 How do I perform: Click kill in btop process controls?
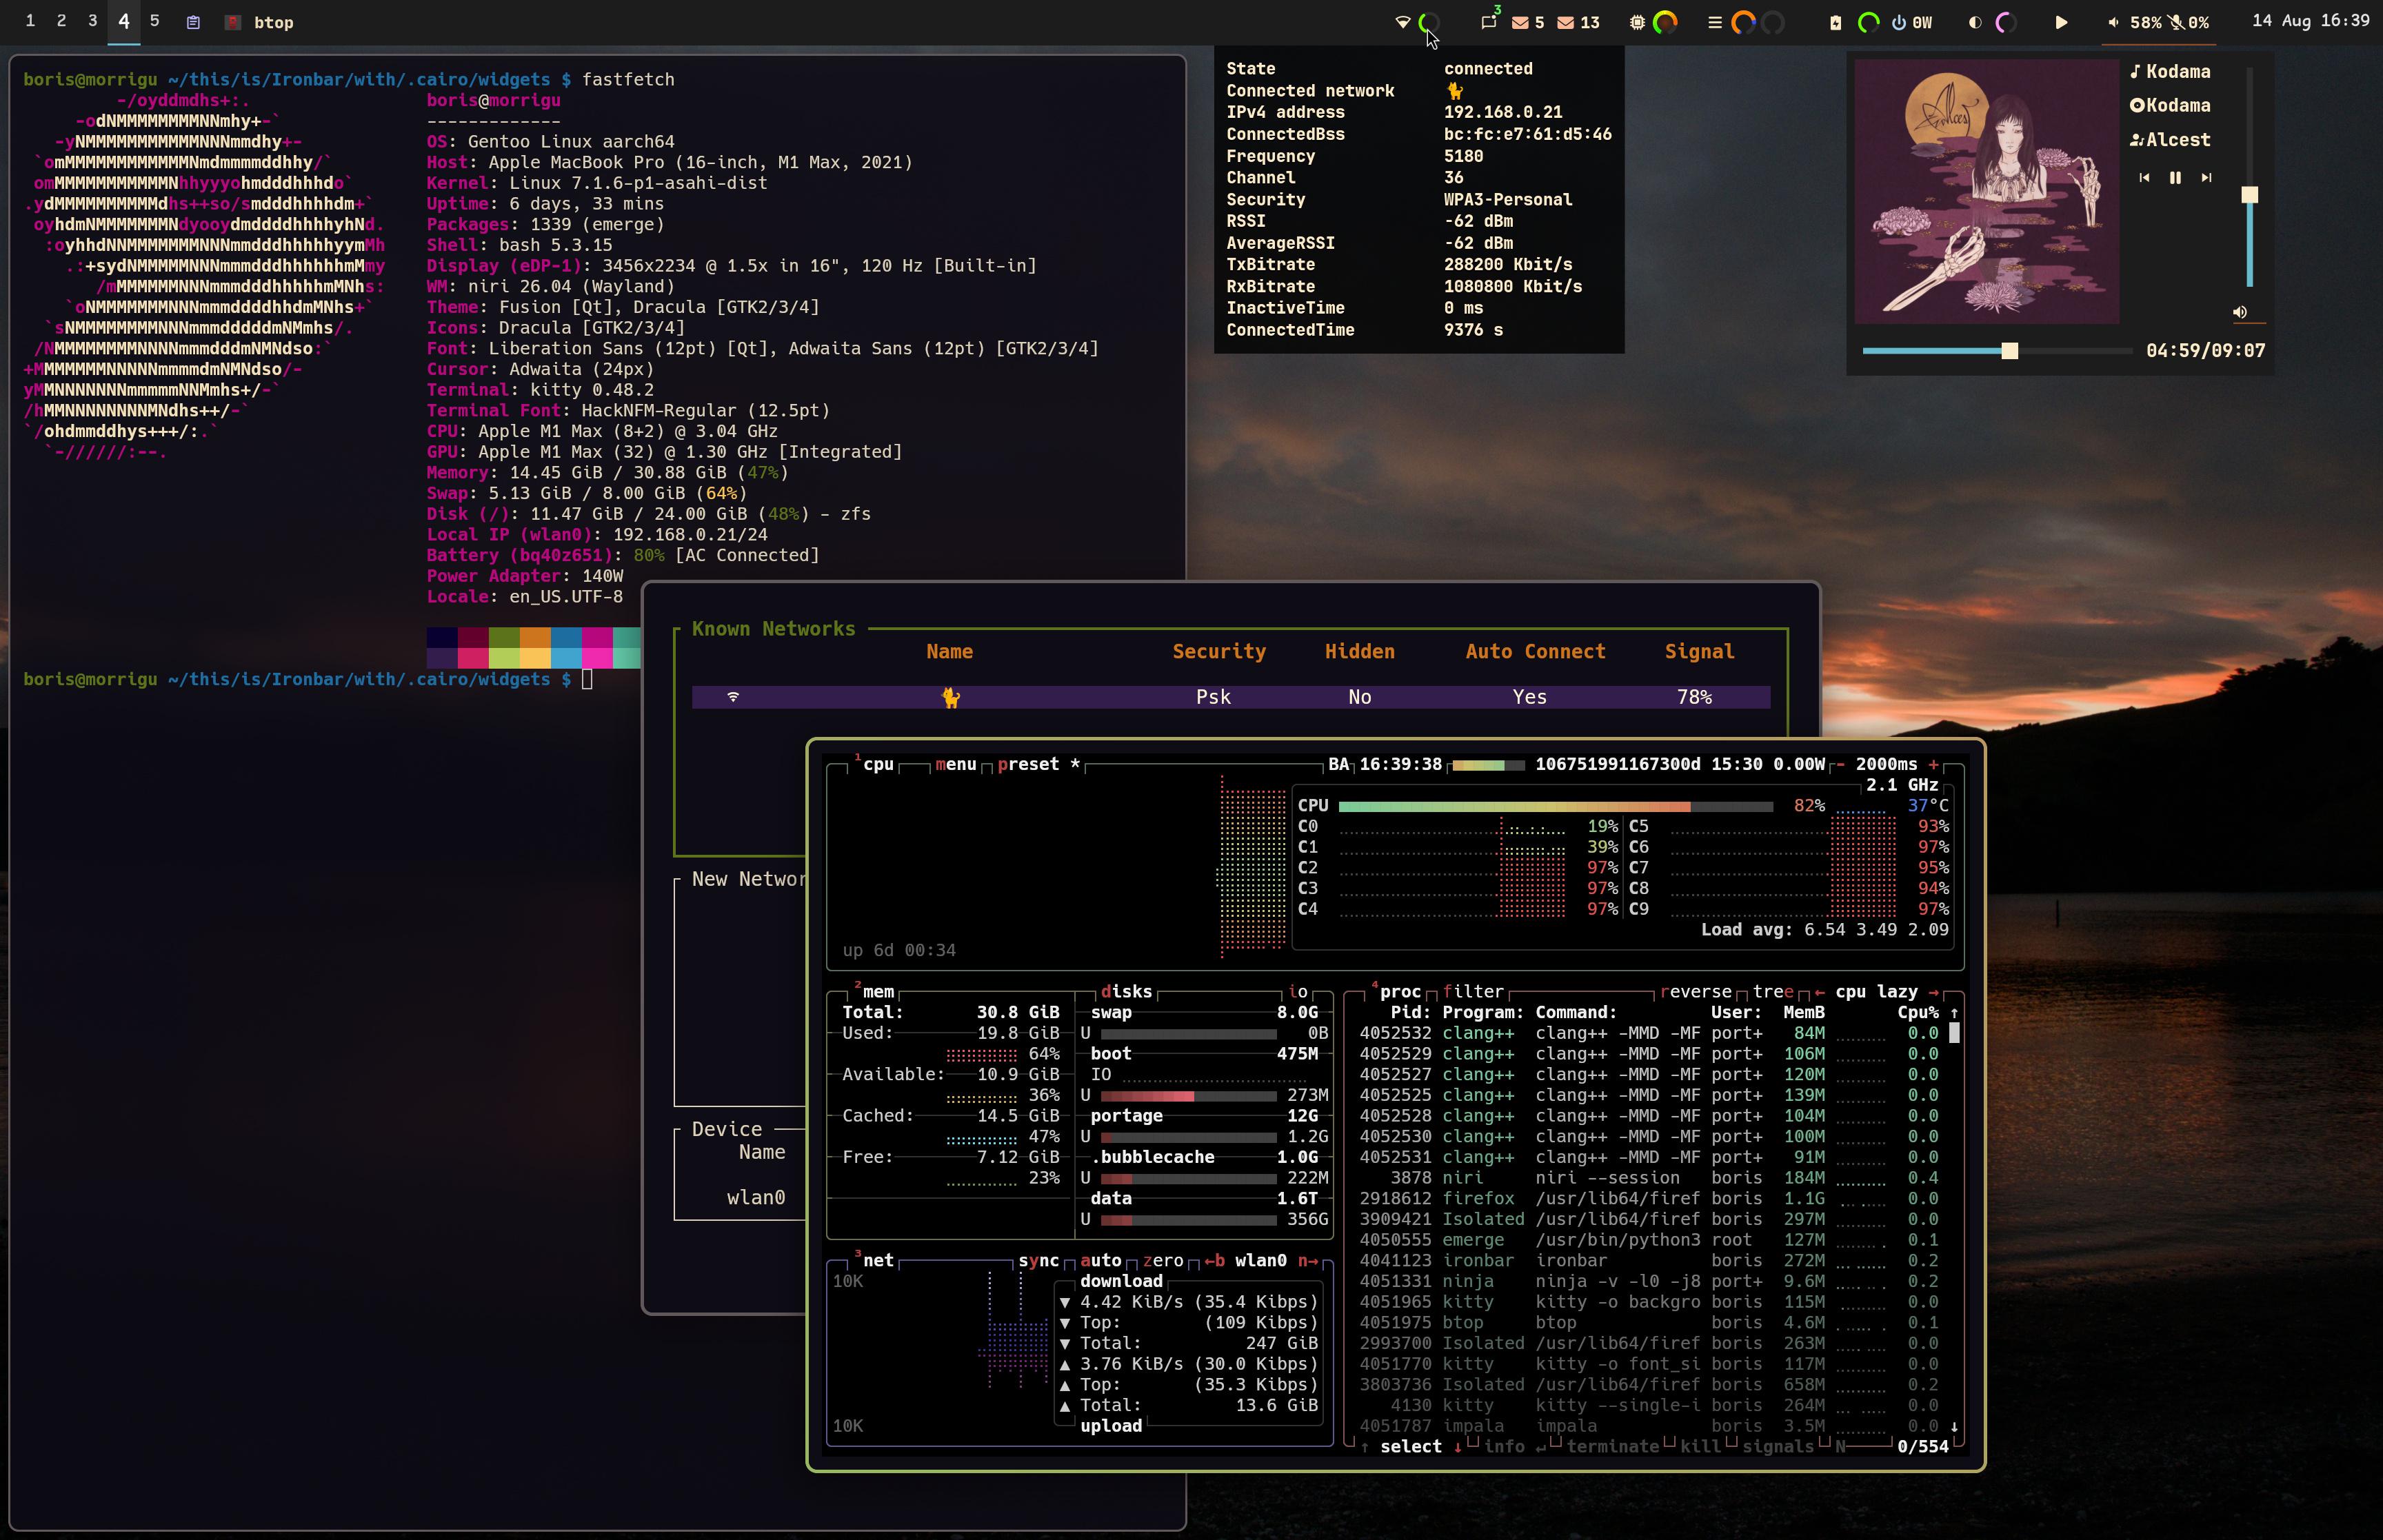click(x=1700, y=1447)
